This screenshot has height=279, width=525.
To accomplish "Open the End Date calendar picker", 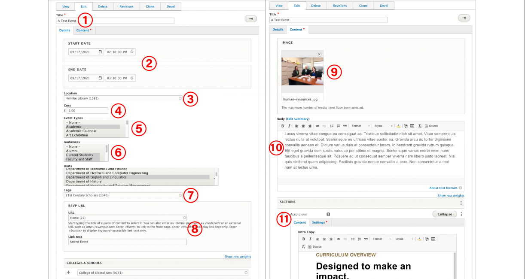I will (x=101, y=78).
